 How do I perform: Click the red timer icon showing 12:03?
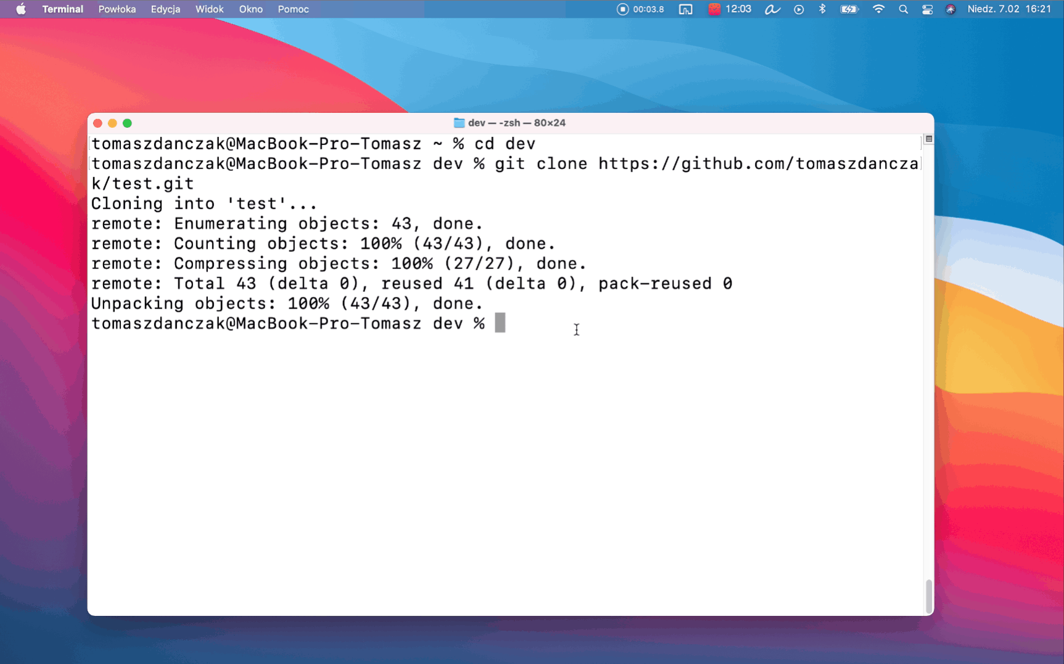[730, 9]
